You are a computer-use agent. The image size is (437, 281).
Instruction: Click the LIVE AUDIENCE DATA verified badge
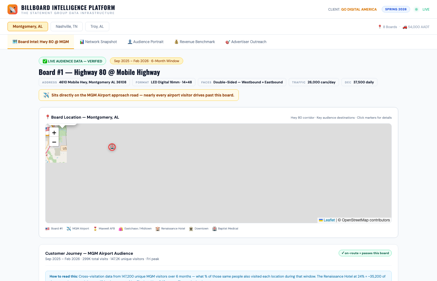tap(72, 61)
